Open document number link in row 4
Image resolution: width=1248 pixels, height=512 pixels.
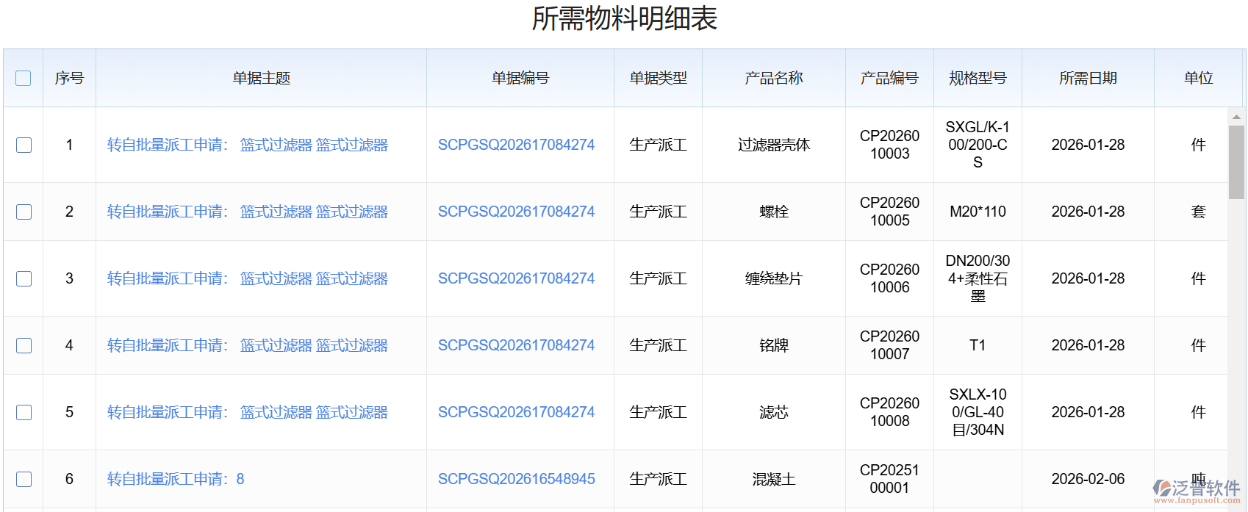tap(516, 345)
